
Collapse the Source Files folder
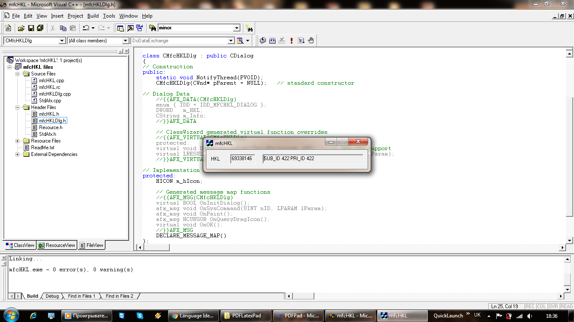coord(18,74)
